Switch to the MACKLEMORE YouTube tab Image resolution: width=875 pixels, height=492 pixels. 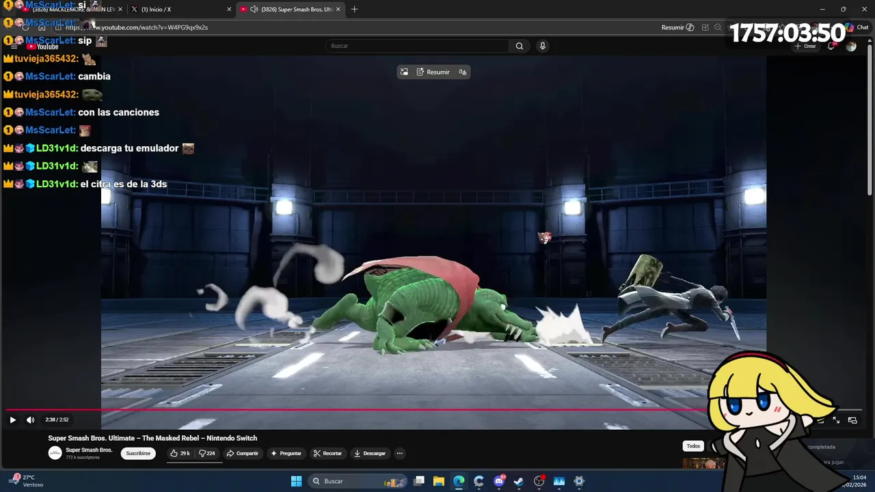68,9
